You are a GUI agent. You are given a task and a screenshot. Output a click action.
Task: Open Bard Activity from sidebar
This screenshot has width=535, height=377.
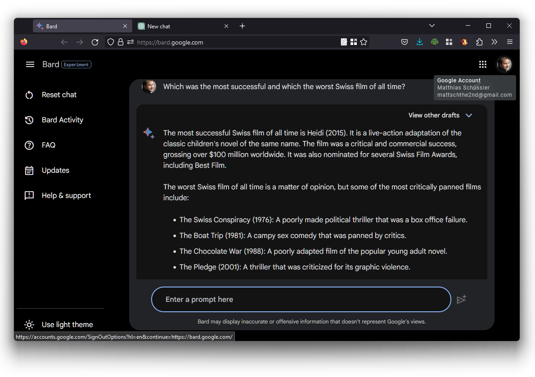pos(63,120)
